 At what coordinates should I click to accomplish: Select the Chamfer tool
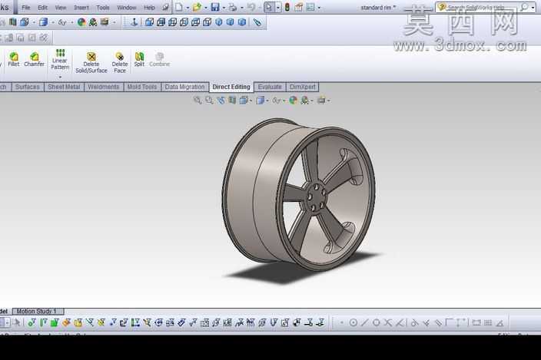coord(34,59)
